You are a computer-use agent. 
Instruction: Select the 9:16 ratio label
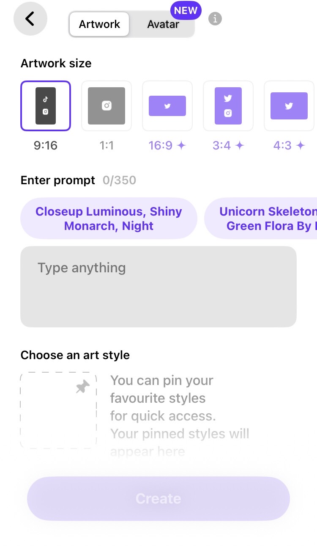point(46,146)
